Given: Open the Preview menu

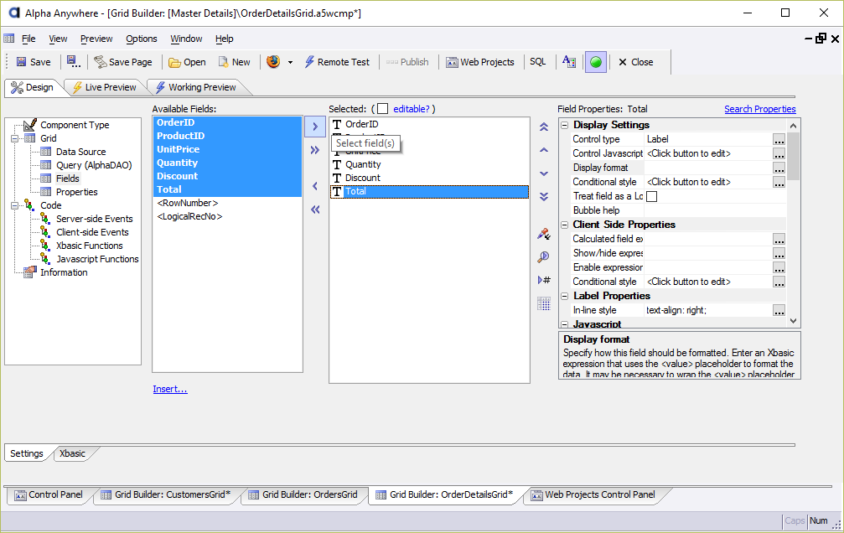Looking at the screenshot, I should click(96, 39).
